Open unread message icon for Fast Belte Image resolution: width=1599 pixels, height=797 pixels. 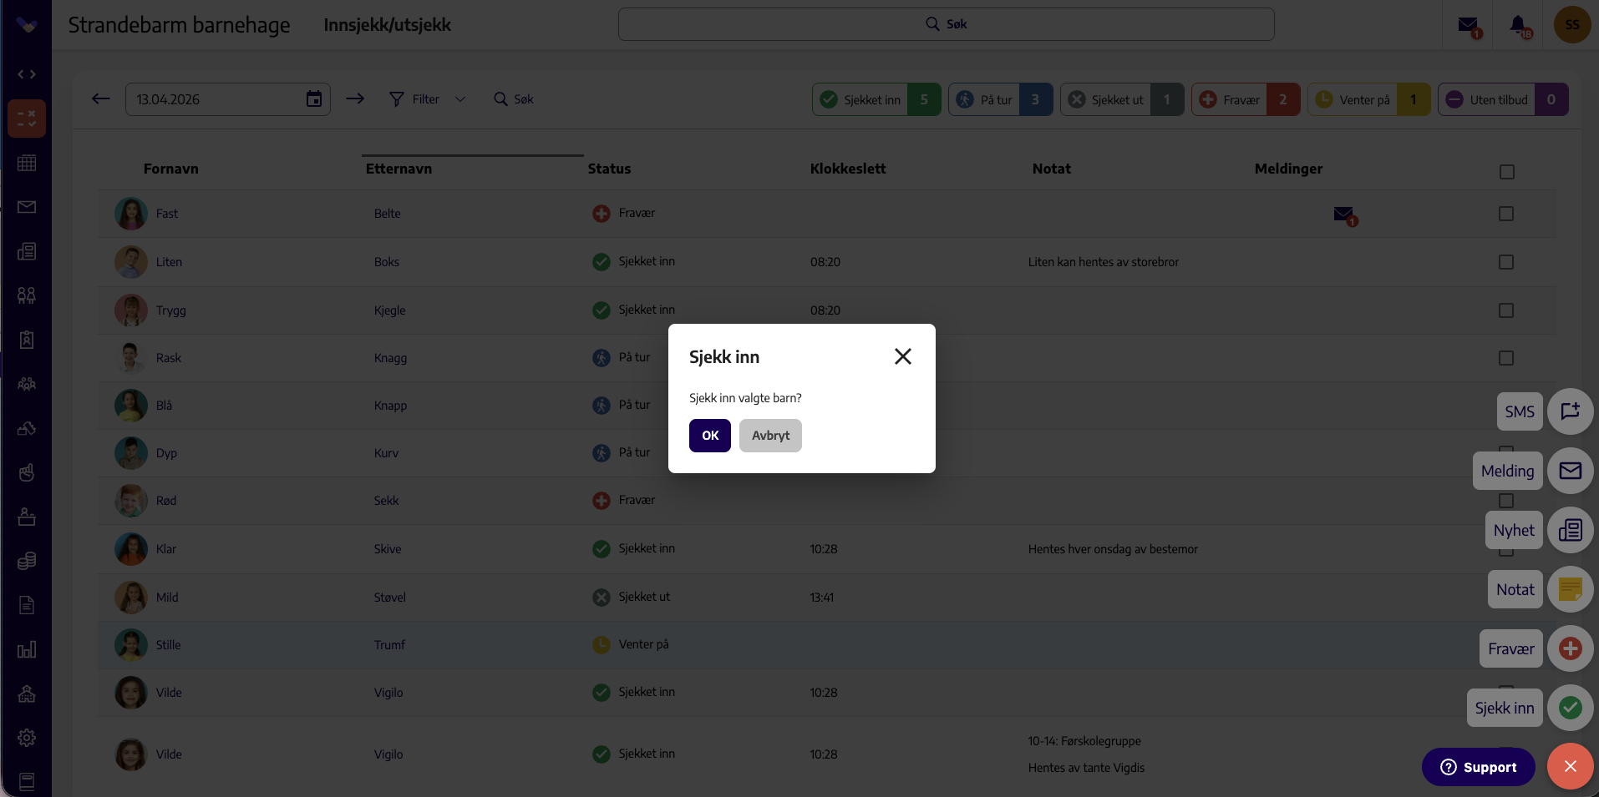point(1345,215)
